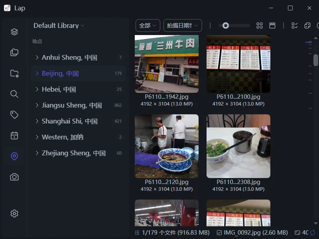This screenshot has height=239, width=319.
Task: Click the P6110...1942.jpg filename
Action: (167, 97)
